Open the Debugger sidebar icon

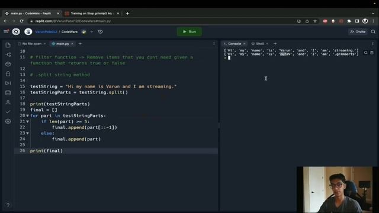point(8,83)
